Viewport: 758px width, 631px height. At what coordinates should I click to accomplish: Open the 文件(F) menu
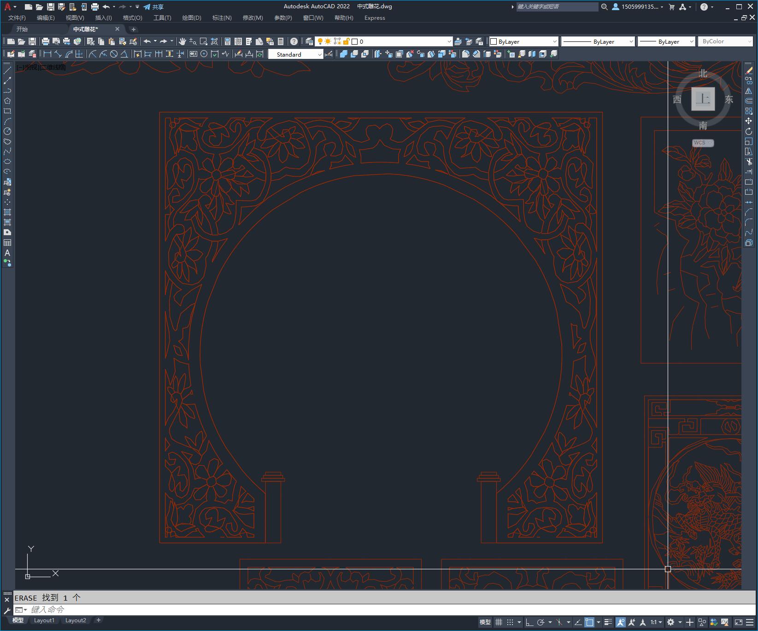click(17, 18)
